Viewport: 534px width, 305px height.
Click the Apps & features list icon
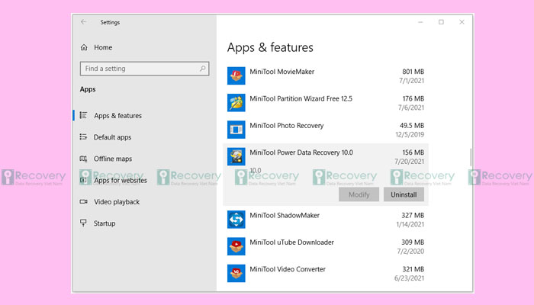tap(83, 115)
